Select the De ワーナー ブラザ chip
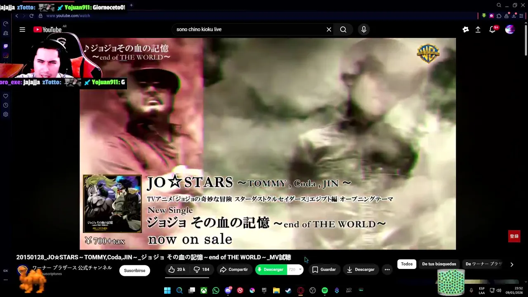 [x=483, y=264]
